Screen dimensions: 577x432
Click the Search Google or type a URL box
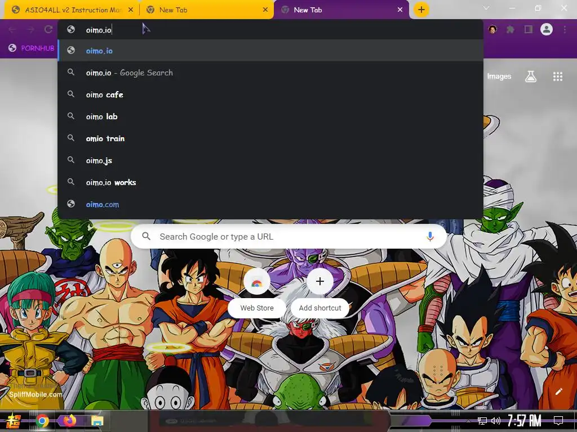[289, 237]
